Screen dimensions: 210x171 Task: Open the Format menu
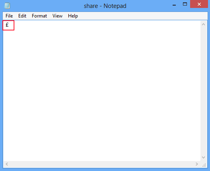tap(39, 16)
